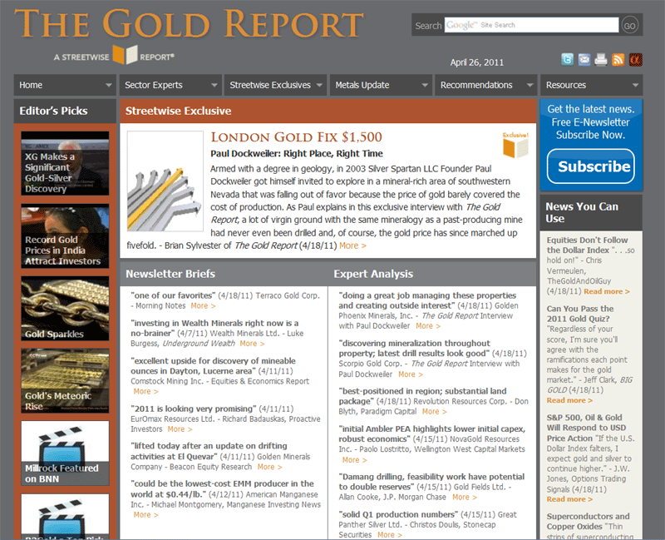Image resolution: width=665 pixels, height=540 pixels.
Task: Click More for American Manganese brief
Action: (x=146, y=515)
